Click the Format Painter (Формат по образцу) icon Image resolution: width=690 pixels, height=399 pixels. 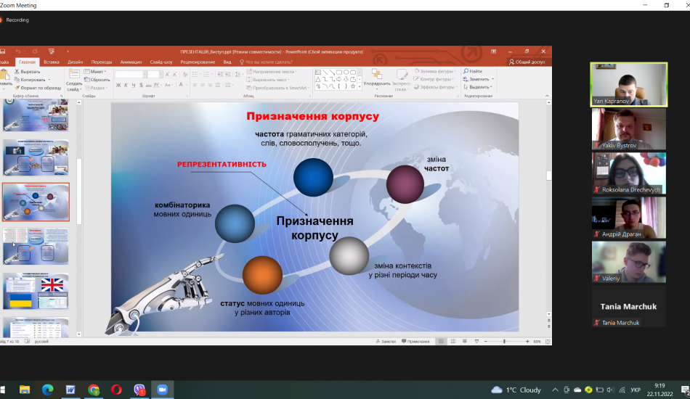tap(16, 88)
